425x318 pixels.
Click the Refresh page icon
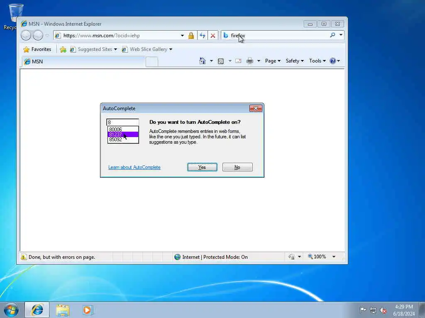203,36
